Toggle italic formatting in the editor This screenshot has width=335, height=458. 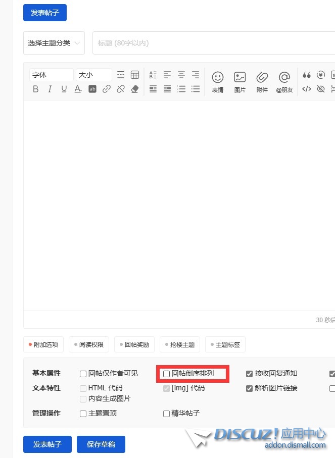50,89
